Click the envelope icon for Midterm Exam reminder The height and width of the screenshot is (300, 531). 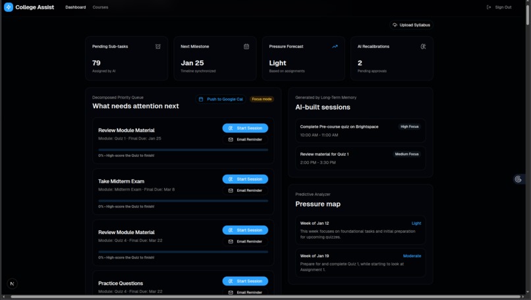(x=231, y=191)
